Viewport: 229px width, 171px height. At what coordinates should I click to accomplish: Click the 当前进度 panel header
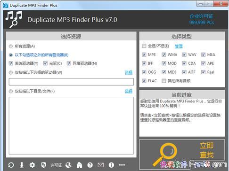pyautogui.click(x=182, y=95)
